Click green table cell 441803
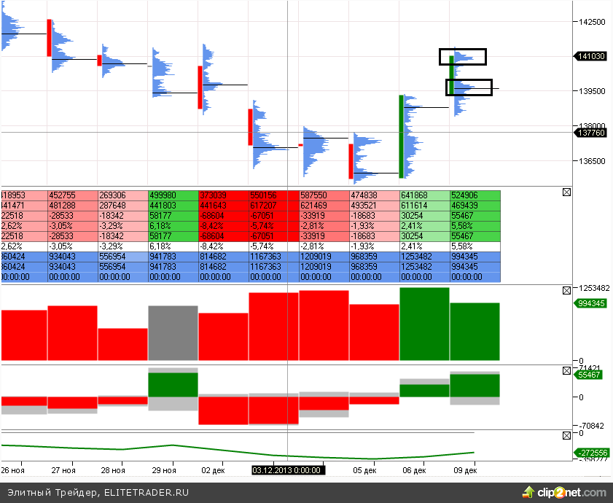The image size is (613, 503). click(x=173, y=206)
